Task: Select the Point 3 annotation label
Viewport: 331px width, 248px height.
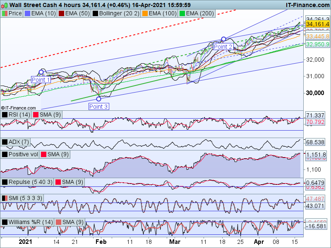Action: click(98, 107)
